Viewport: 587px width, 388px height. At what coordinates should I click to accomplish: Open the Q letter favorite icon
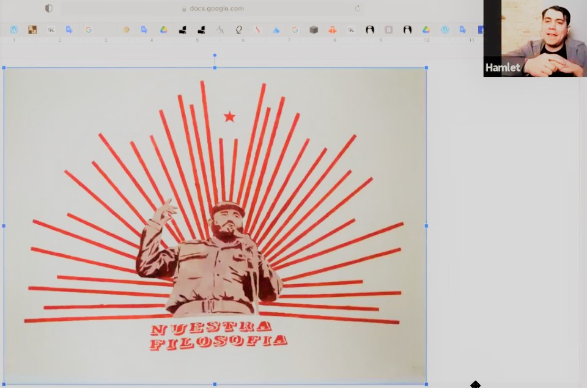(x=238, y=29)
